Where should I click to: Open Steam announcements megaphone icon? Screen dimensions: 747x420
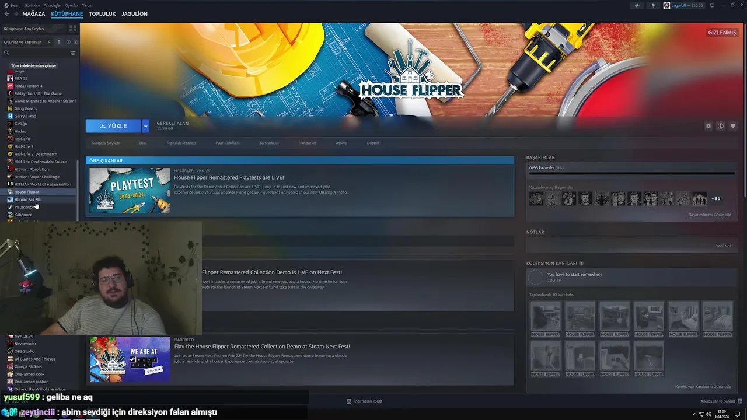637,5
